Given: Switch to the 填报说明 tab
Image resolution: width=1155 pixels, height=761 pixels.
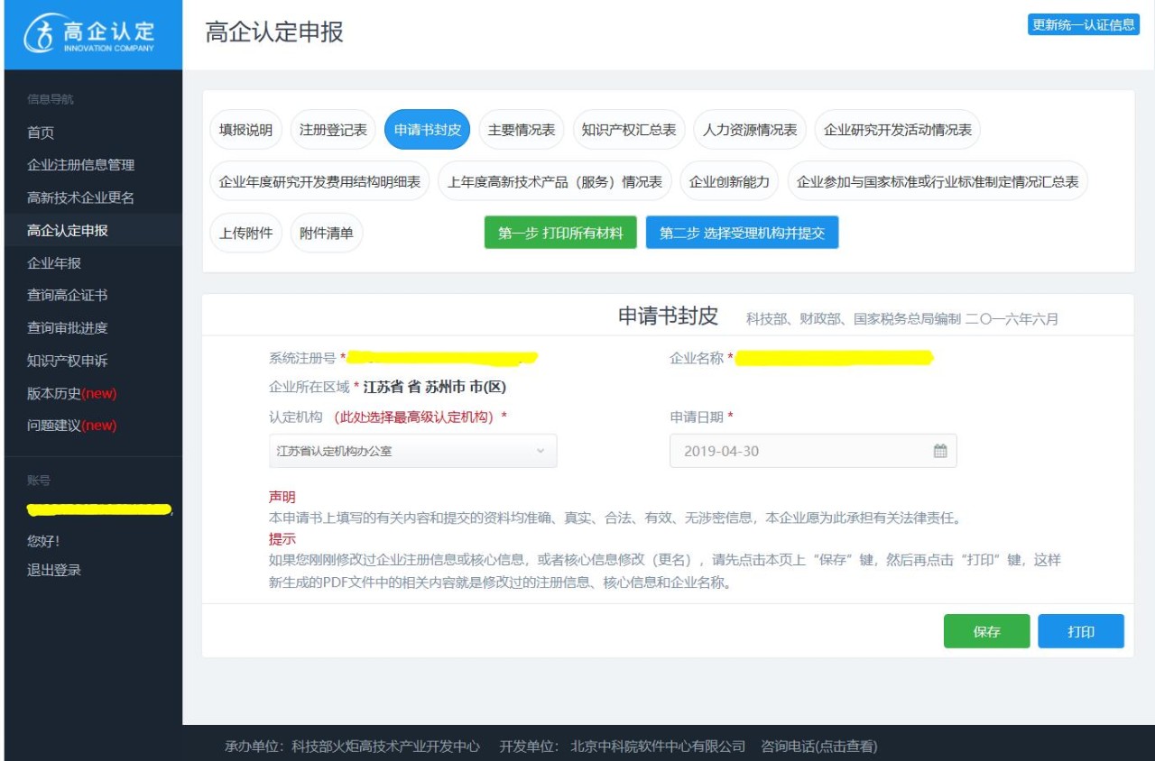Looking at the screenshot, I should click(247, 129).
